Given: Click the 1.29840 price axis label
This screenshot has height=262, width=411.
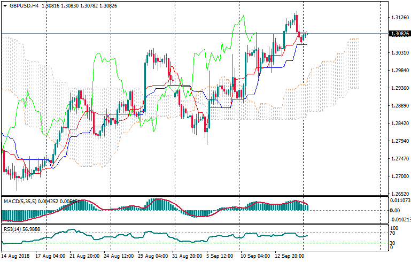Looking at the screenshot, I should [x=398, y=71].
